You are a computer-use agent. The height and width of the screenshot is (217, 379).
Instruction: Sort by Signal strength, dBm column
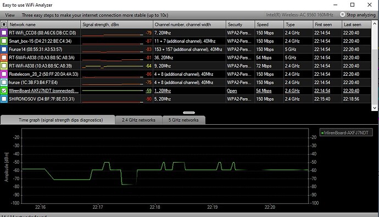[117, 24]
